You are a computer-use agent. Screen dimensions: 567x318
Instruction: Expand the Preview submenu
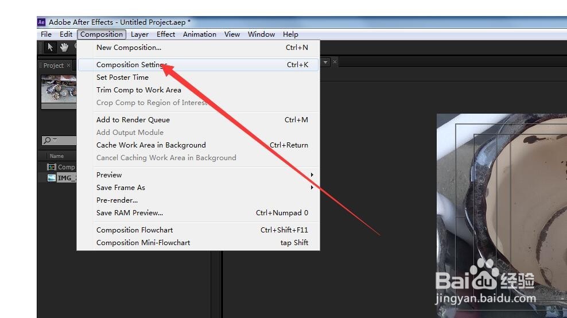312,174
